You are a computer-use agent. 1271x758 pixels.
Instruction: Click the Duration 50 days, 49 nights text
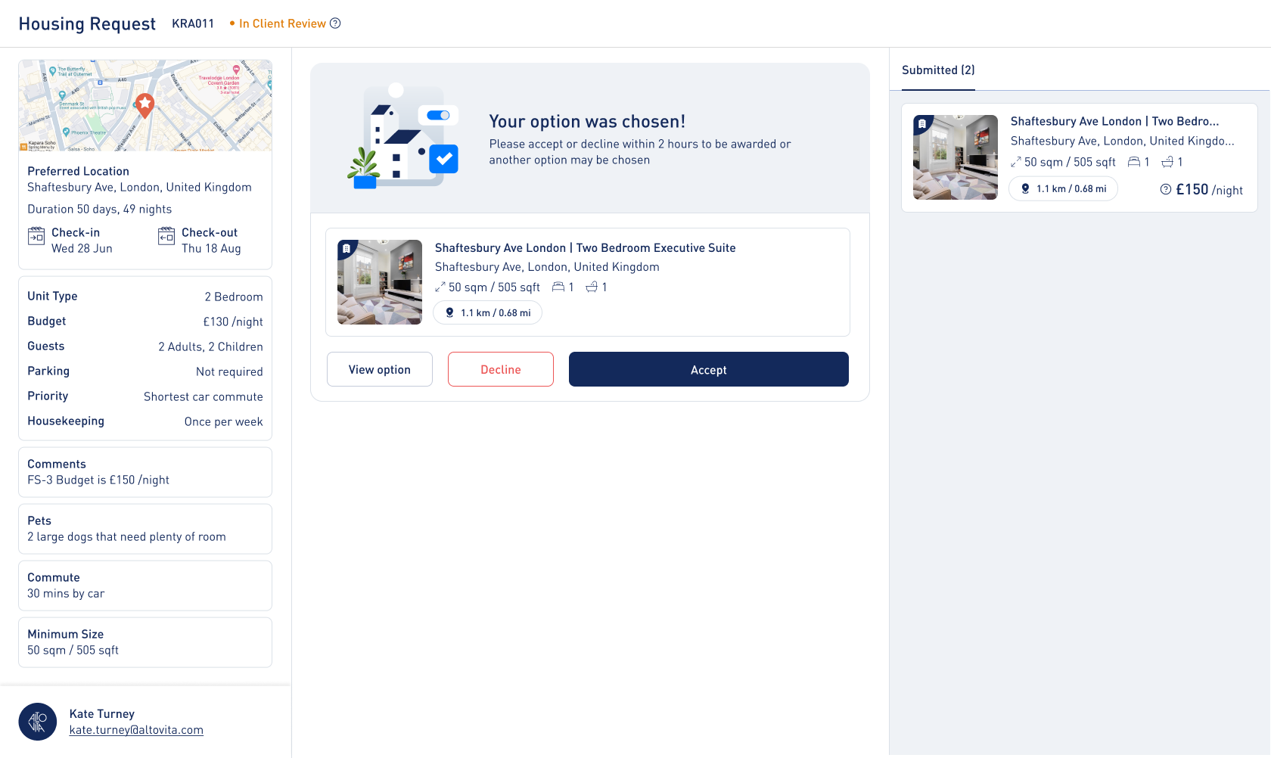click(x=100, y=210)
